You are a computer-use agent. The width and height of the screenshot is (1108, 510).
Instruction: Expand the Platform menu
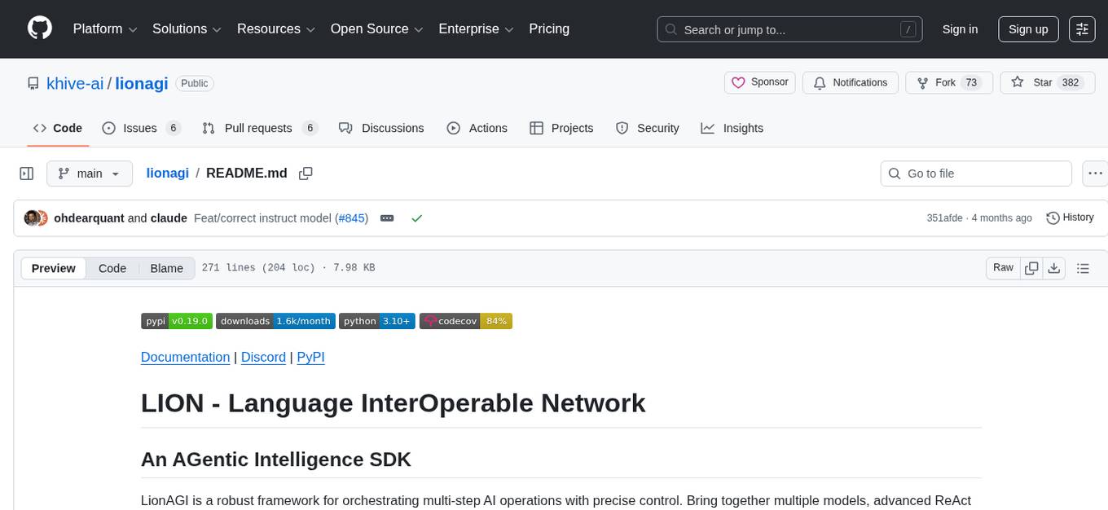click(x=106, y=29)
